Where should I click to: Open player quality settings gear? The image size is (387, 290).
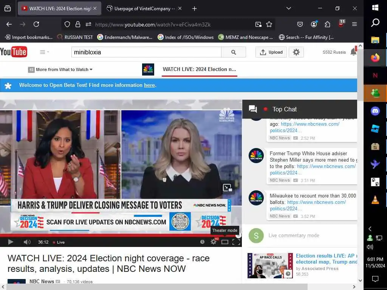coord(214,242)
